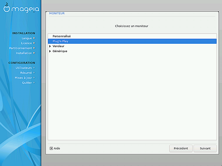Click the Mises à jour step
Screen dimensions: 222x166
click(x=23, y=78)
